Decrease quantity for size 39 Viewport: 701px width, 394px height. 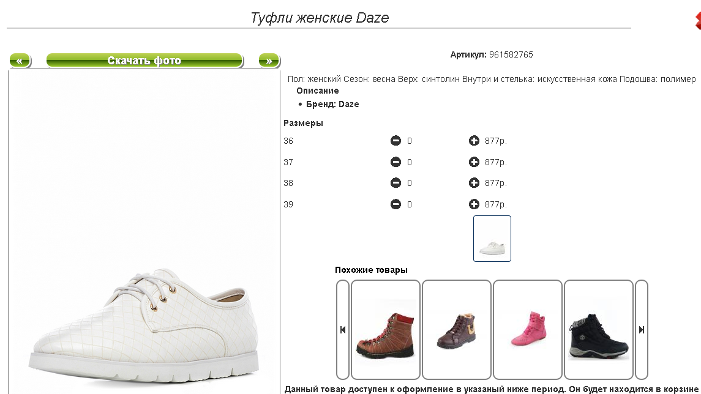click(x=395, y=204)
